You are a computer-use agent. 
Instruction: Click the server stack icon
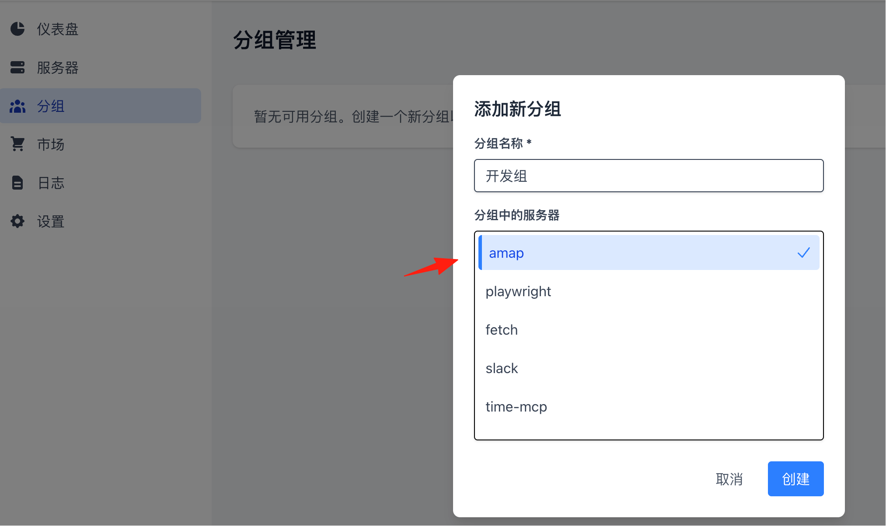(x=17, y=67)
